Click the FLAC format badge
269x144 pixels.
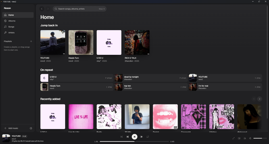pos(24,136)
